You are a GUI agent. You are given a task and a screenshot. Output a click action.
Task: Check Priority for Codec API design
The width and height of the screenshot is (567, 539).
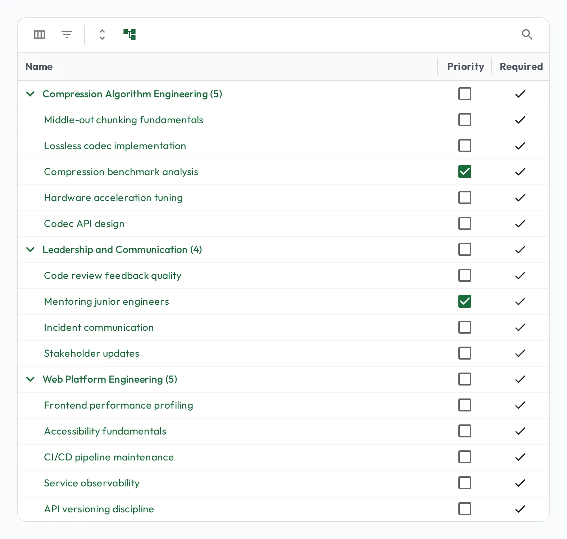click(465, 224)
